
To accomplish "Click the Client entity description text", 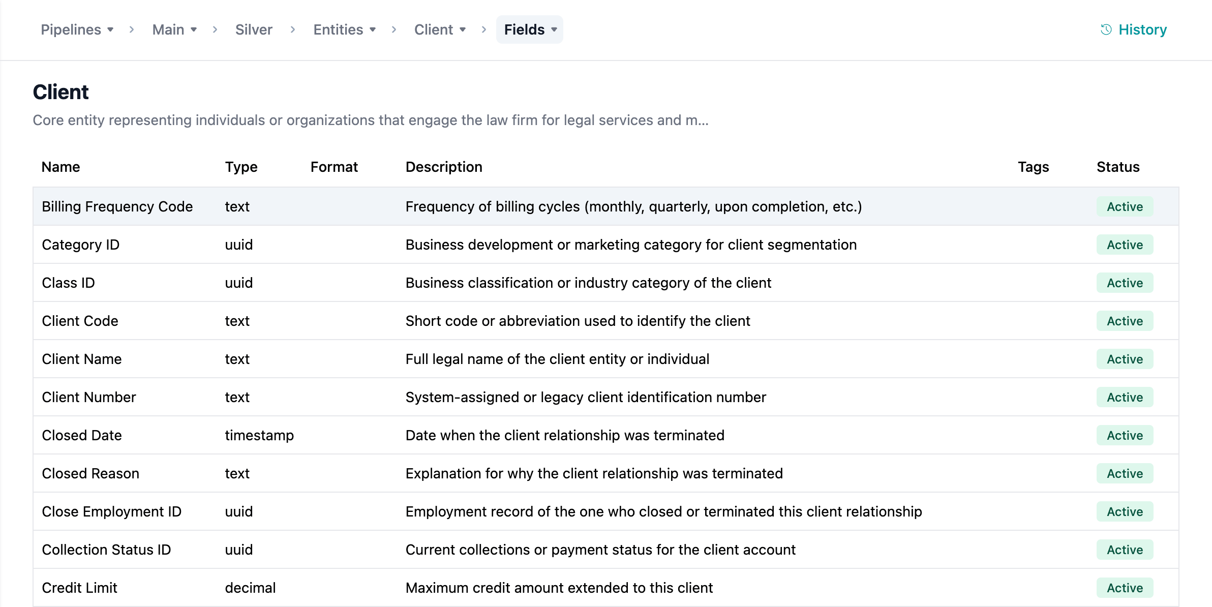I will (x=371, y=120).
